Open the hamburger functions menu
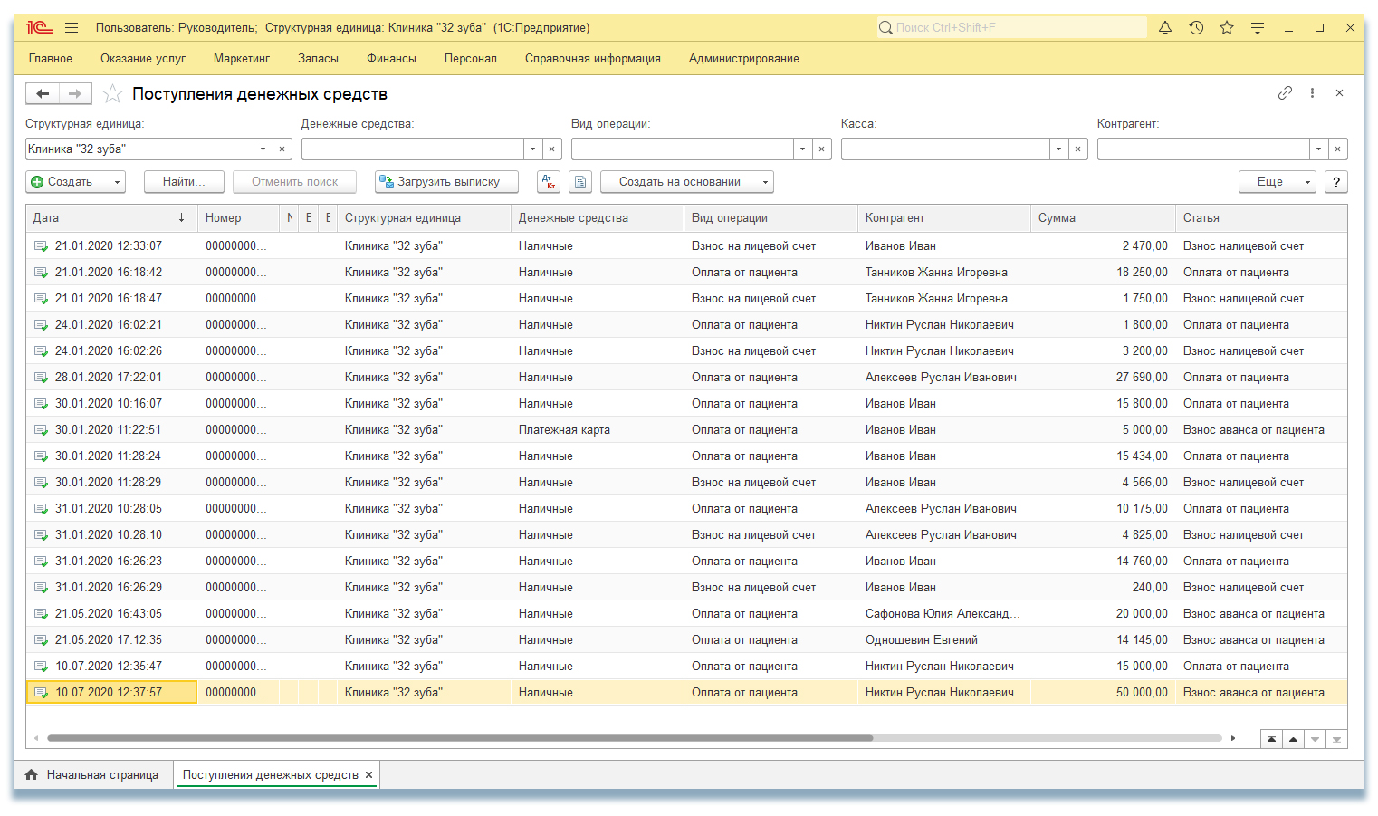Screen dimensions: 1378x816 click(72, 28)
